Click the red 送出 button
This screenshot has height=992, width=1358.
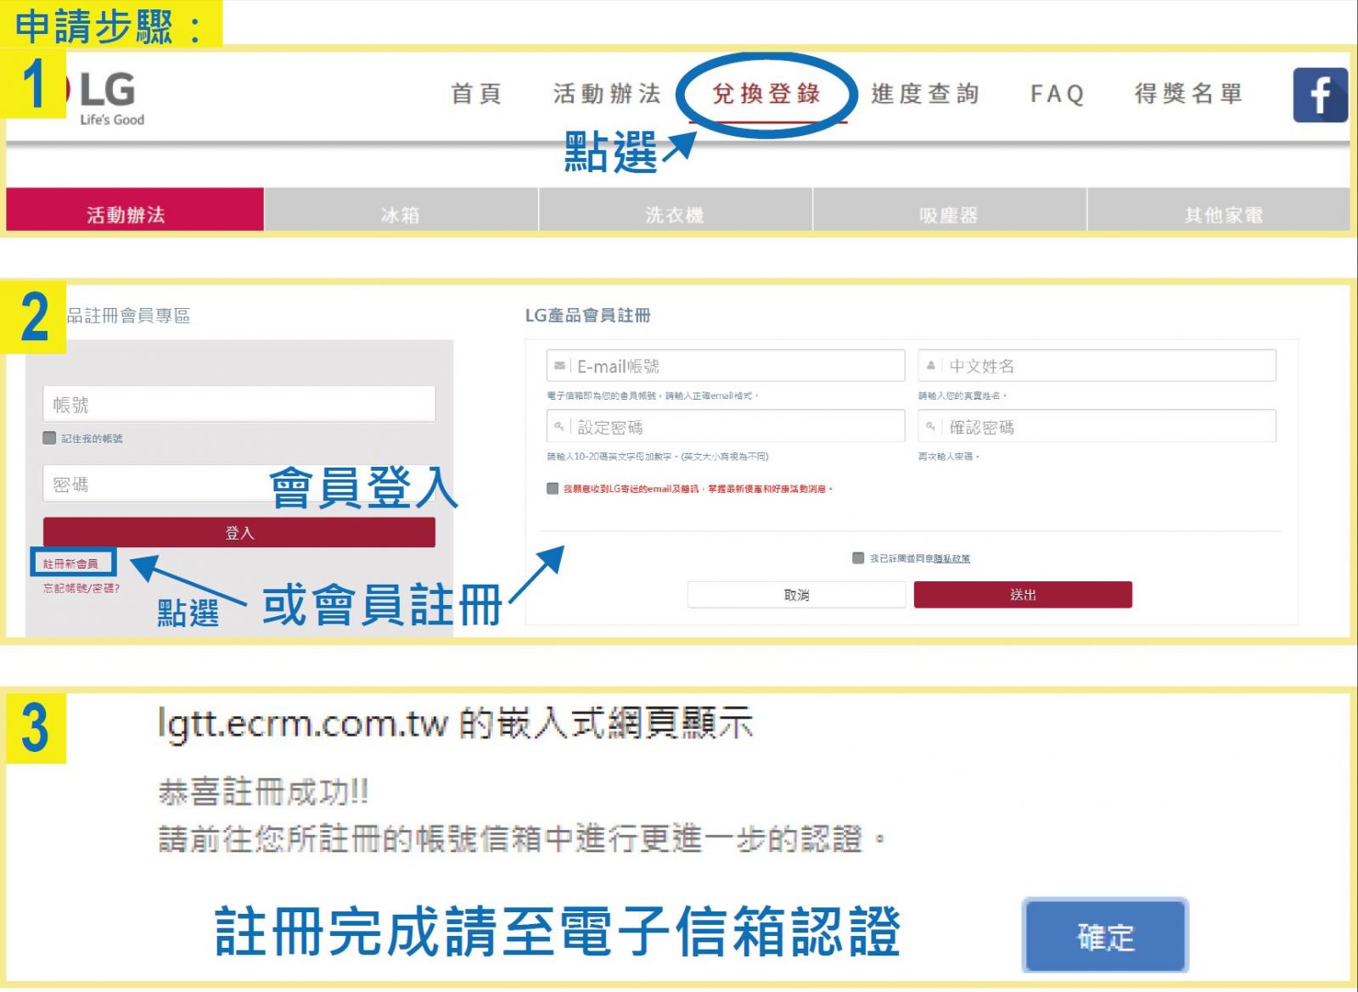pyautogui.click(x=1023, y=595)
